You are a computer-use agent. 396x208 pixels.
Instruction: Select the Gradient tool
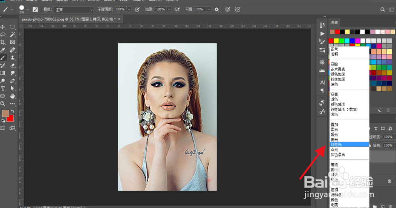click(3, 73)
